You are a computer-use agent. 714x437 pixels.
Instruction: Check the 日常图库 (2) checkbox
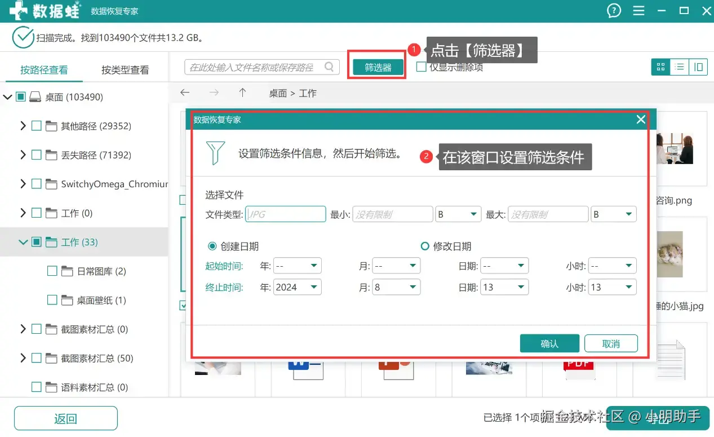click(52, 271)
